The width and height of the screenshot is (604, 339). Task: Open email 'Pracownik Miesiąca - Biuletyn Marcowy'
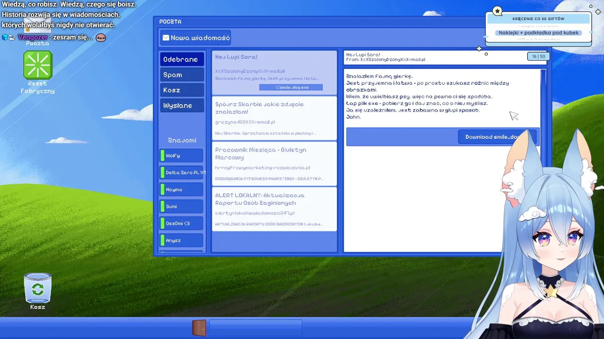(x=275, y=163)
